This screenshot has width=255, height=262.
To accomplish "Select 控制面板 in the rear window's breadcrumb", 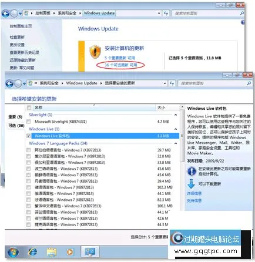I will click(42, 13).
